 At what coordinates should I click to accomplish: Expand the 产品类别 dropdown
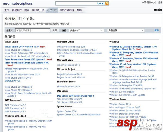point(126,30)
